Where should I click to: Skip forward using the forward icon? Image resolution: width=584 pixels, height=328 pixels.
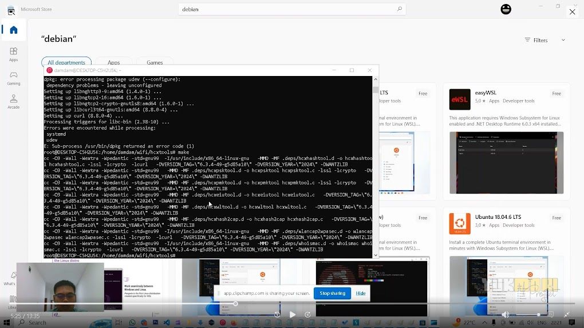(307, 315)
